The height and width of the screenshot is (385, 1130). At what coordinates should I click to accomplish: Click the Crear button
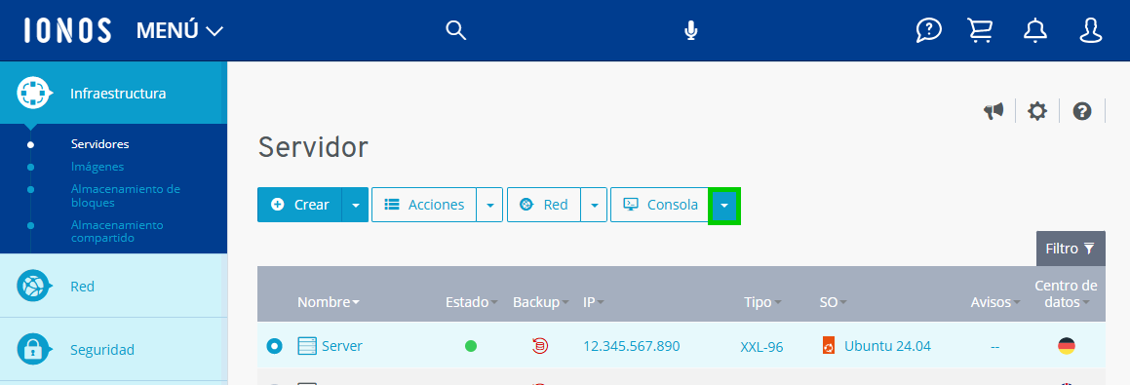tap(299, 205)
